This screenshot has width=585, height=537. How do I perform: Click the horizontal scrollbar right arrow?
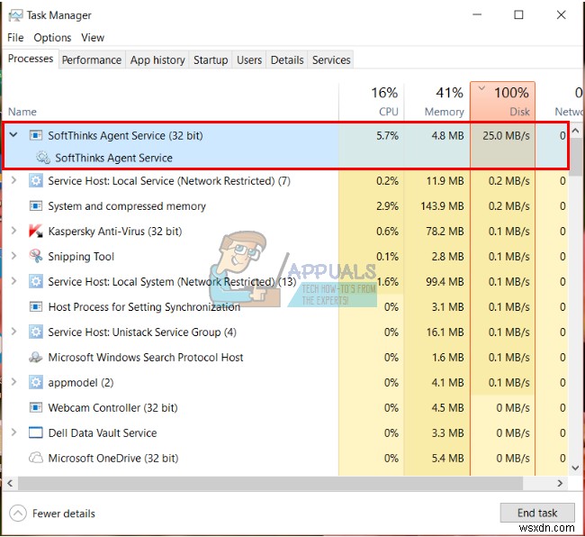[x=560, y=483]
